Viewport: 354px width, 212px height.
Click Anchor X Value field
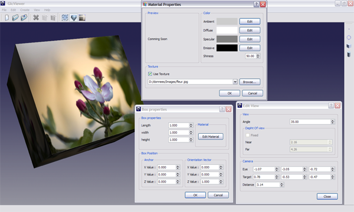pos(166,167)
